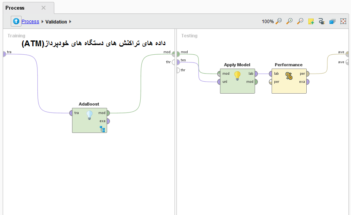Viewport: 351px width, 215px height.
Task: Close the Process tab
Action: 44,8
